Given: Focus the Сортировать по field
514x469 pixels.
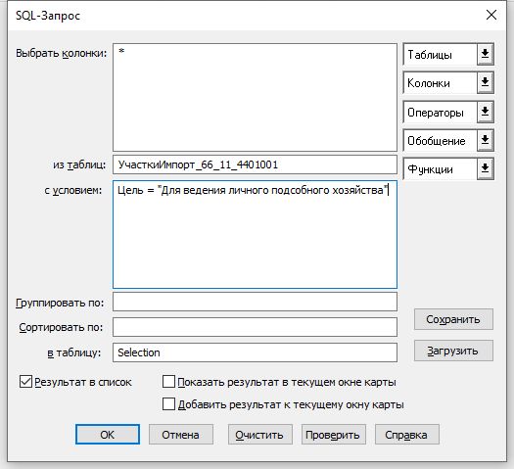Looking at the screenshot, I should point(255,327).
